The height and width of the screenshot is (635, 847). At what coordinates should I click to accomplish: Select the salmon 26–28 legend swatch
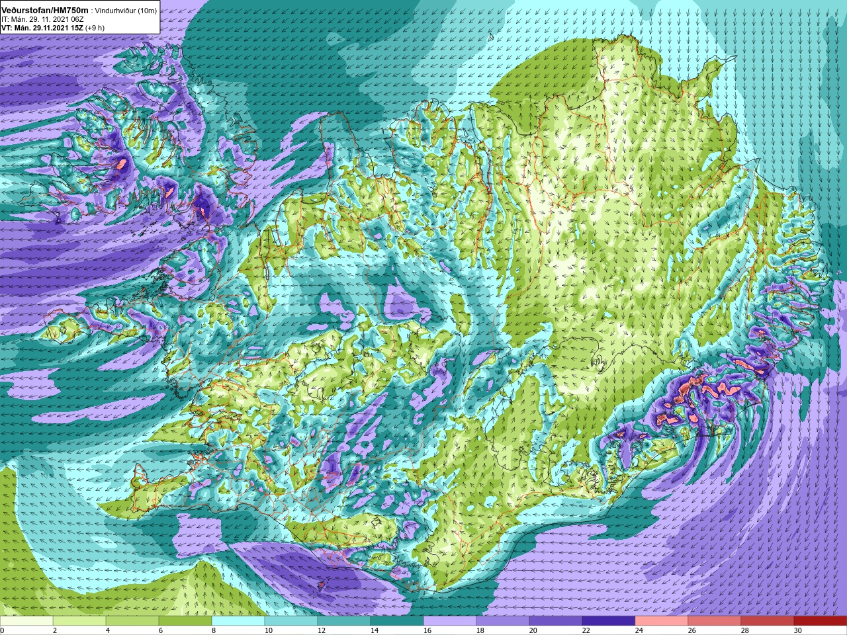[715, 621]
